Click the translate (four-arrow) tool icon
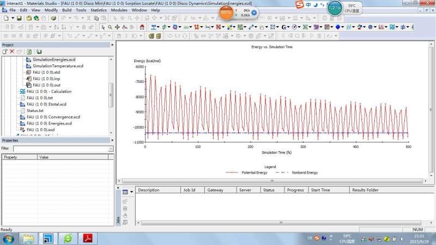Screen dimensions: 436x245 [x=118, y=27]
